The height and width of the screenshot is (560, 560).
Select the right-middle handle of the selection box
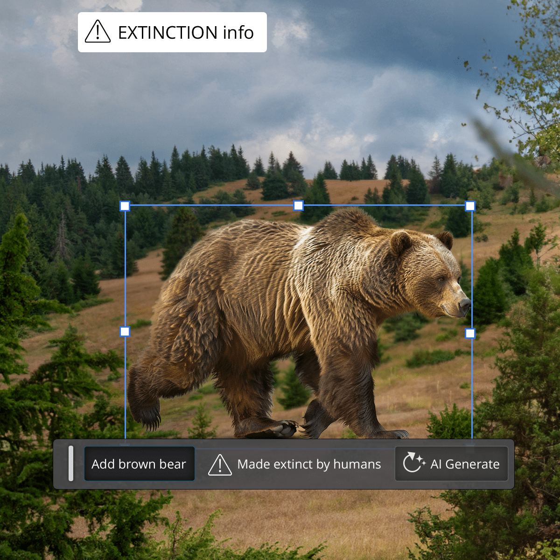tap(470, 333)
